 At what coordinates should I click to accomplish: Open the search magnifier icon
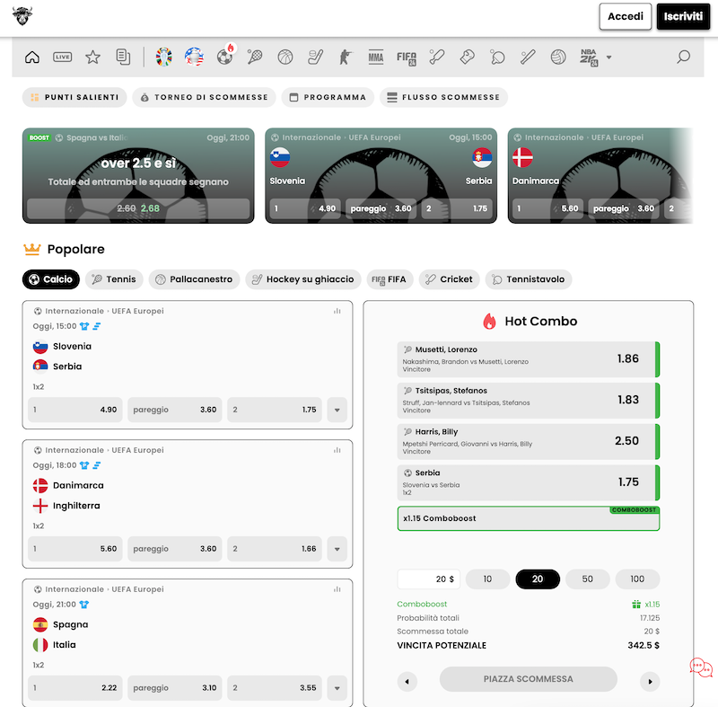[683, 57]
